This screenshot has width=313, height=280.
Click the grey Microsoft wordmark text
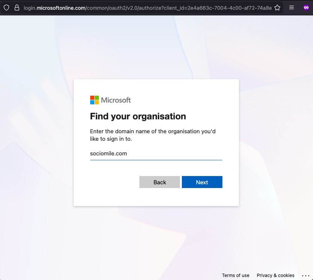pos(116,100)
